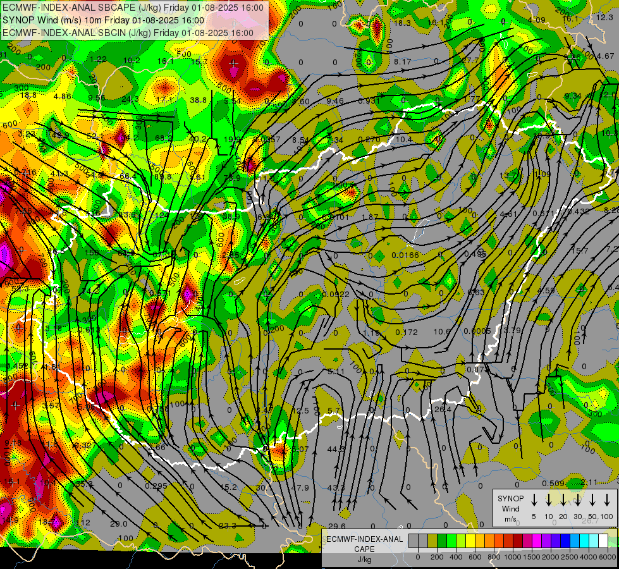Click the 5.11 station value
Screen dimensions: 619x569
pos(336,372)
